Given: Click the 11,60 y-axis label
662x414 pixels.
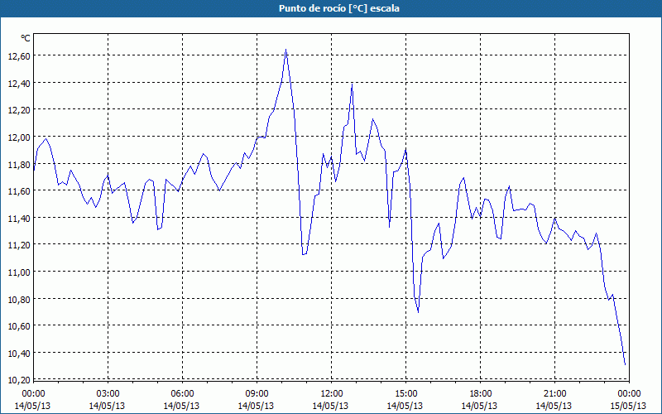Looking at the screenshot, I should pos(18,191).
